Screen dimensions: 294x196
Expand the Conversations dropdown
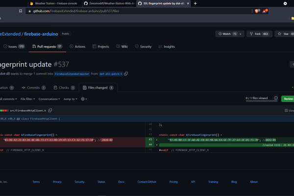(x=49, y=98)
